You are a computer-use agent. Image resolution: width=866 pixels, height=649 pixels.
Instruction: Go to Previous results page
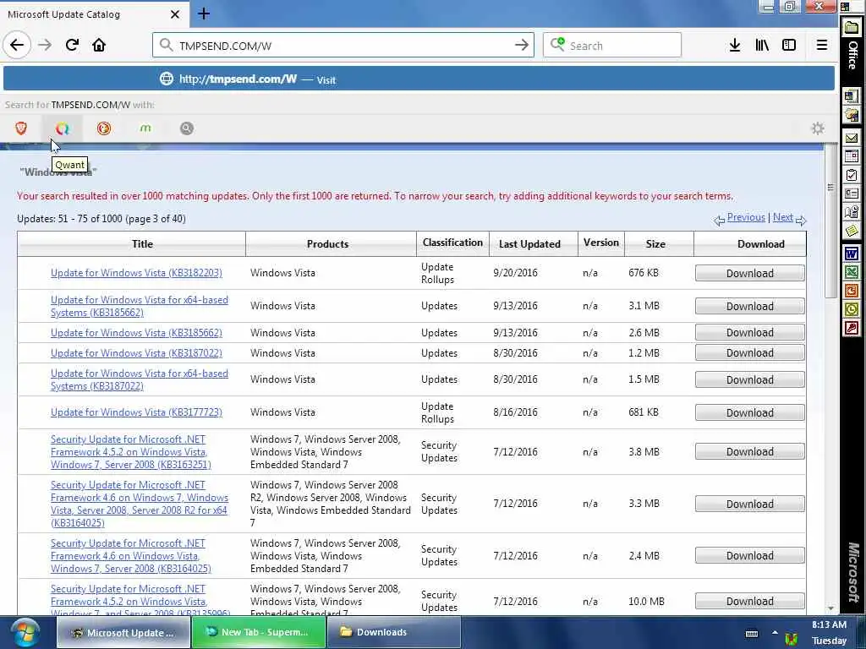point(746,217)
